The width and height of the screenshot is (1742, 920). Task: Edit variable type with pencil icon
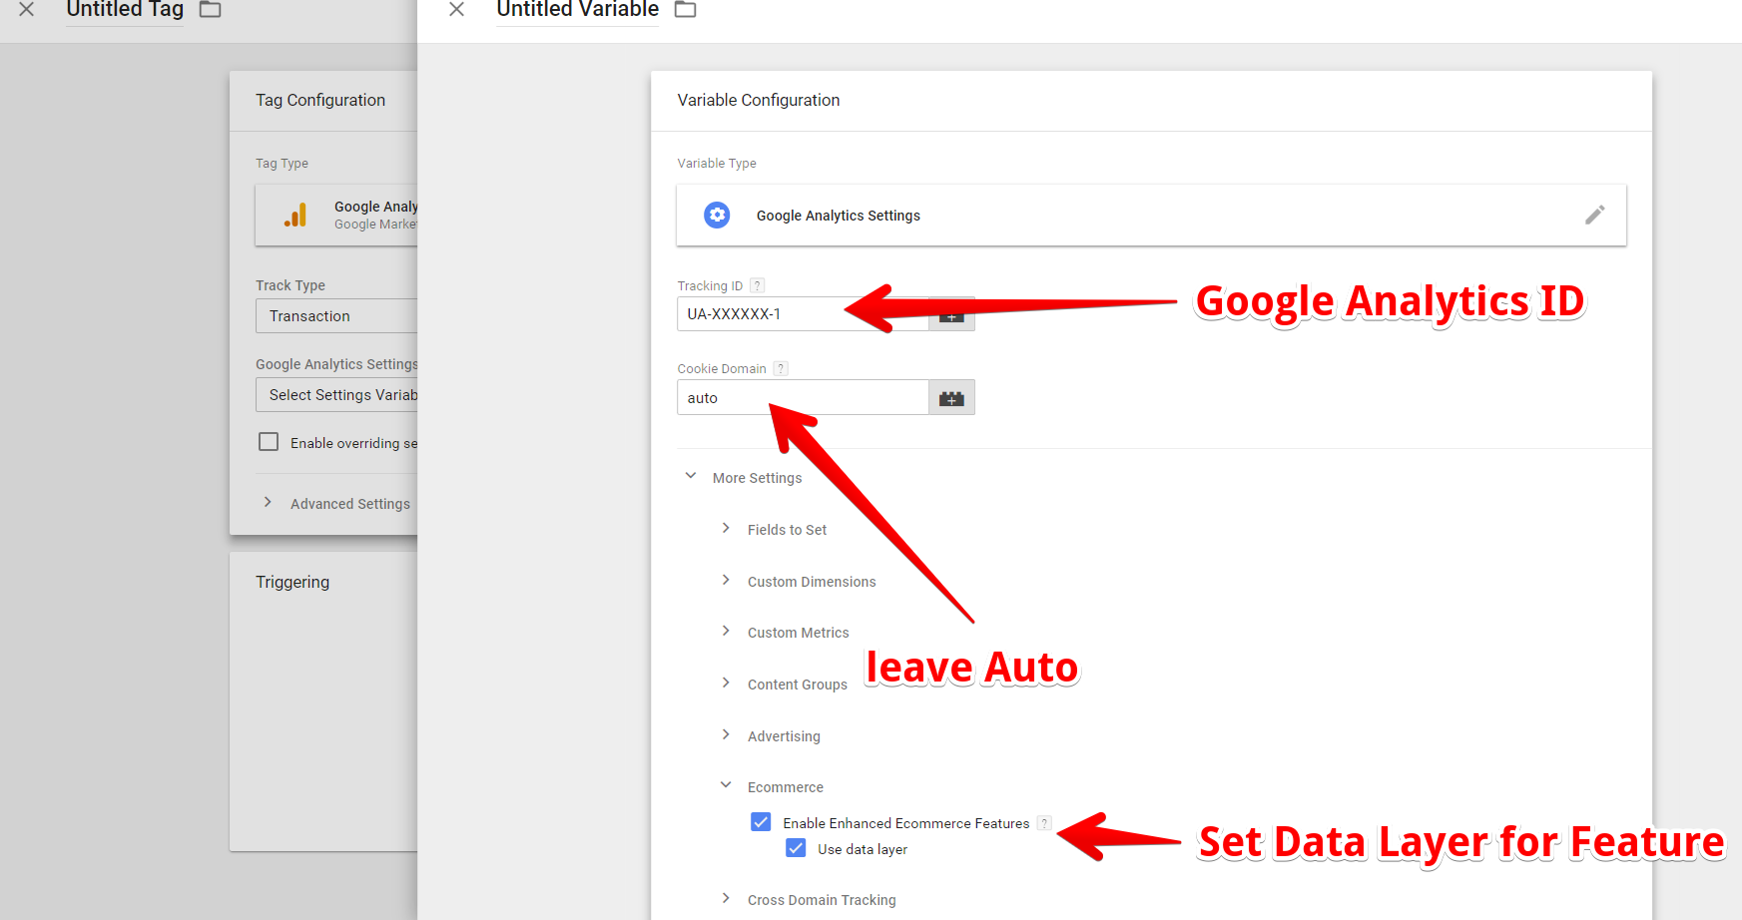pyautogui.click(x=1594, y=215)
